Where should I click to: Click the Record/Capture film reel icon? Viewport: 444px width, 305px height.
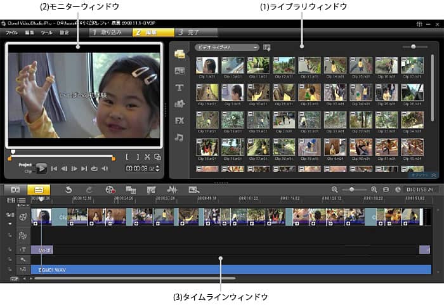click(110, 189)
